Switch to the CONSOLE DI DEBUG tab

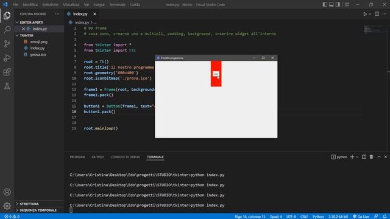click(x=126, y=157)
